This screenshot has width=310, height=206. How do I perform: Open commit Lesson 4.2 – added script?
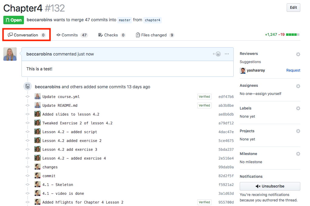point(70,132)
